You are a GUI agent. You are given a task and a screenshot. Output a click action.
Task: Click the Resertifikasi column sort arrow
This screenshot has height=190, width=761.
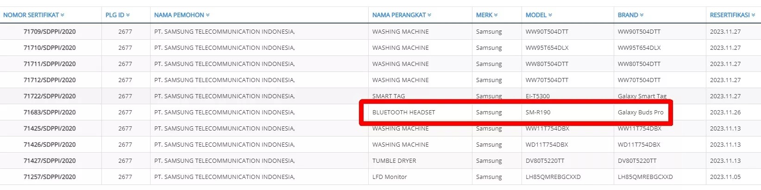(x=753, y=15)
